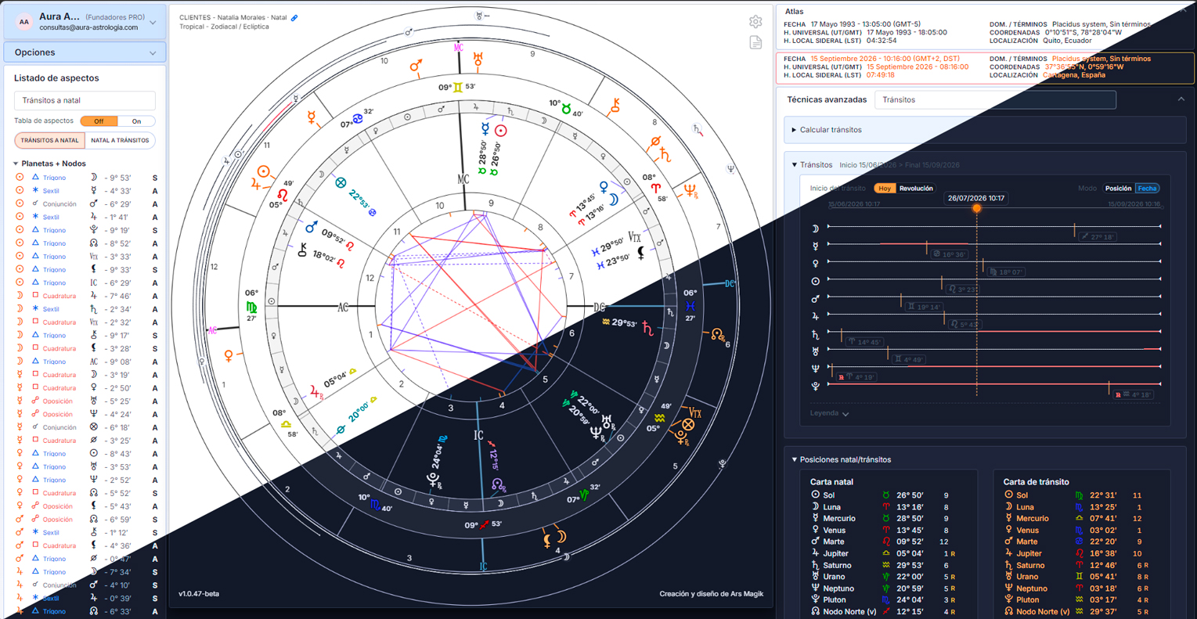This screenshot has height=619, width=1197.
Task: Click the v1.0.47-beta version label
Action: (199, 594)
